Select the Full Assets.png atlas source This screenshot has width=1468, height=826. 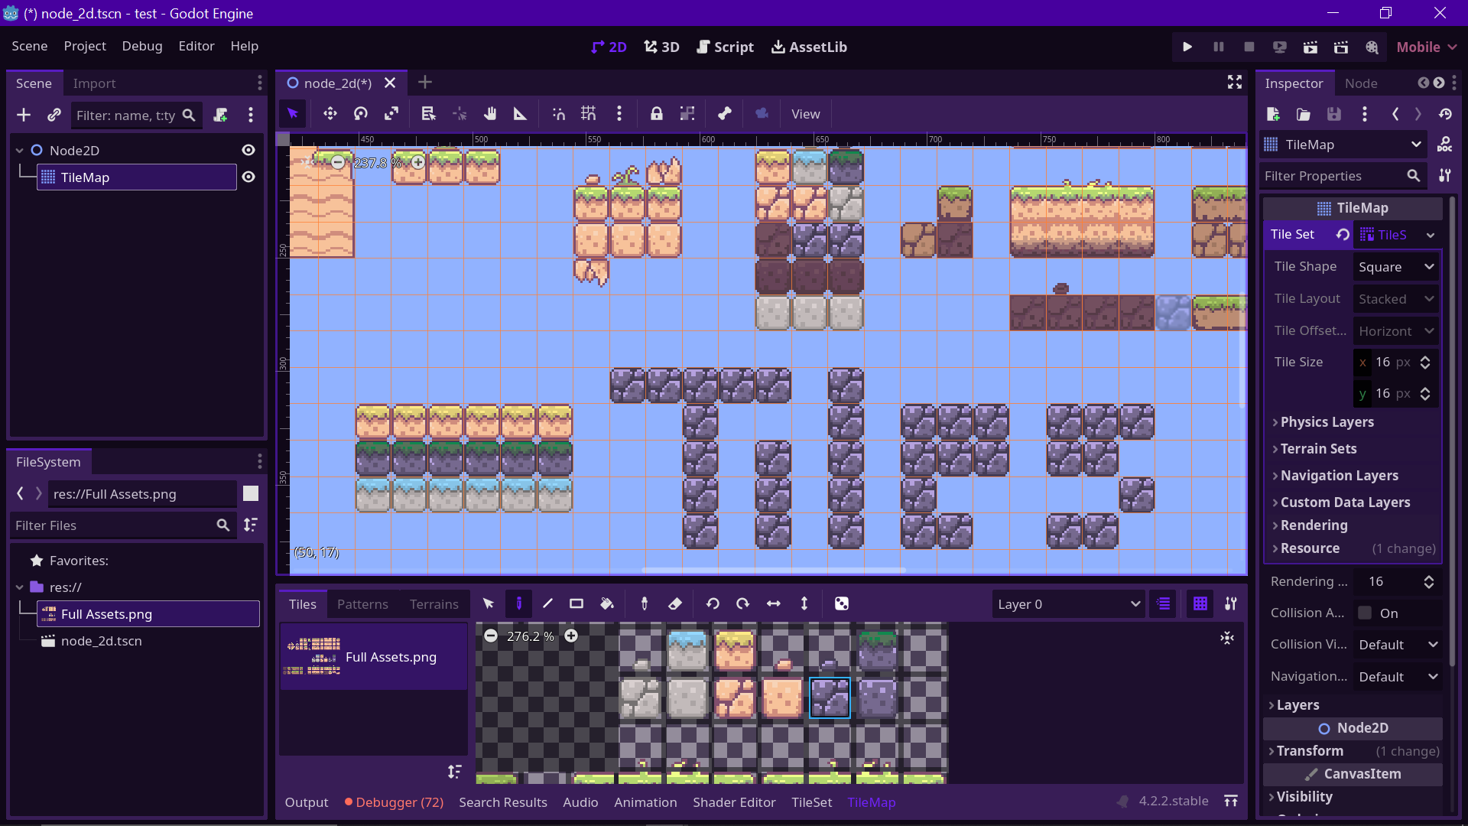[x=374, y=657]
